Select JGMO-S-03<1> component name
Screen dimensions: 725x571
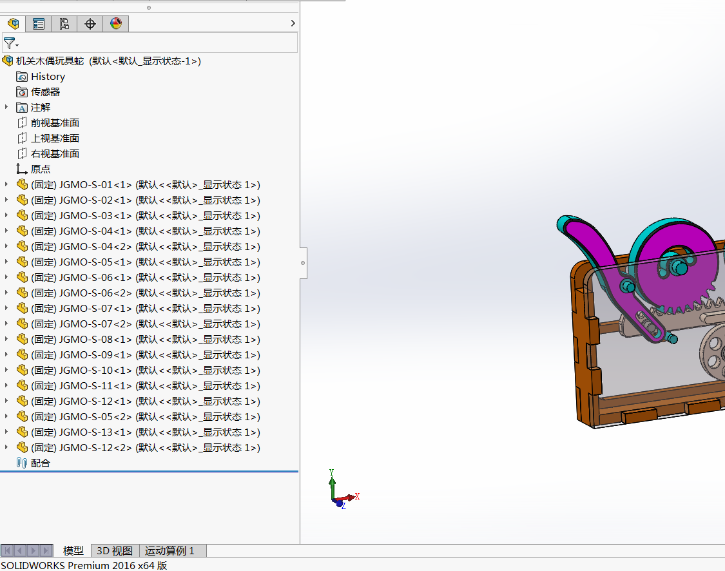[x=146, y=216]
